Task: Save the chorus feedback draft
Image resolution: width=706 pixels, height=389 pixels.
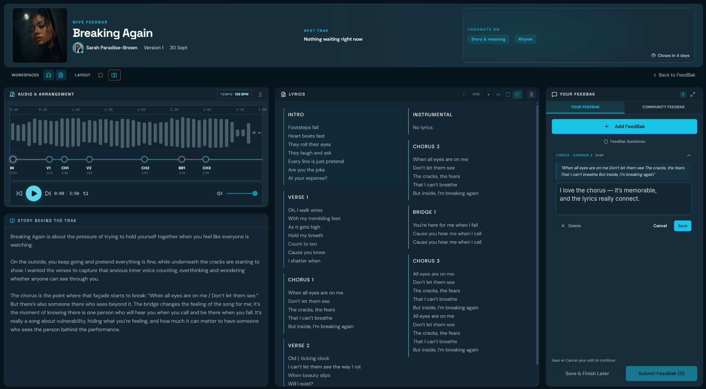Action: (683, 226)
